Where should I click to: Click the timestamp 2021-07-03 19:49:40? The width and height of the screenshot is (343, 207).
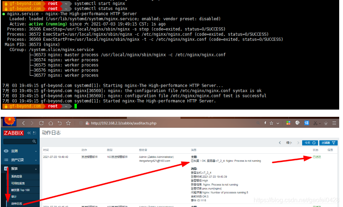pyautogui.click(x=55, y=157)
